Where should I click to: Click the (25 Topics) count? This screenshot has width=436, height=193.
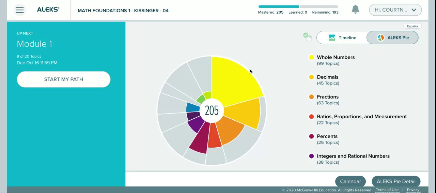pos(328,143)
